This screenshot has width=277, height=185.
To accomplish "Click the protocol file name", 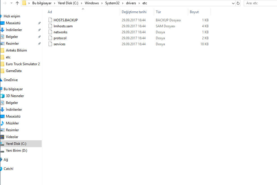I will 60,38.
